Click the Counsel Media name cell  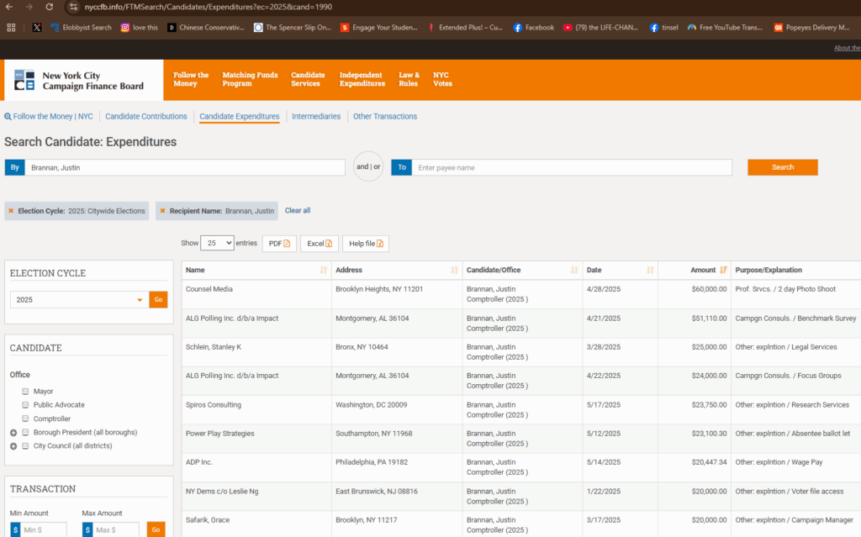[209, 289]
